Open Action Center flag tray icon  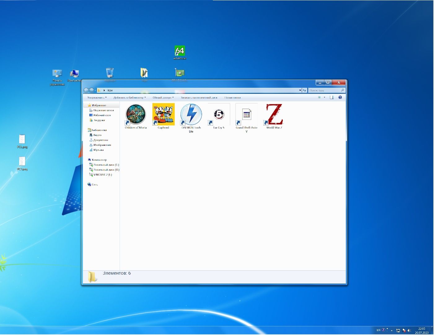(x=404, y=330)
